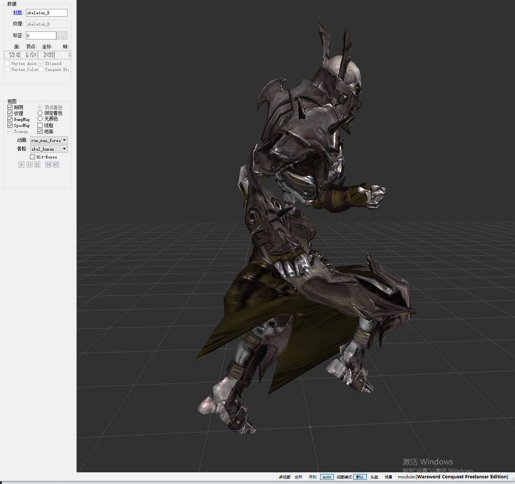The image size is (515, 484).
Task: Switch view mode to 场景 scene
Action: 389,477
